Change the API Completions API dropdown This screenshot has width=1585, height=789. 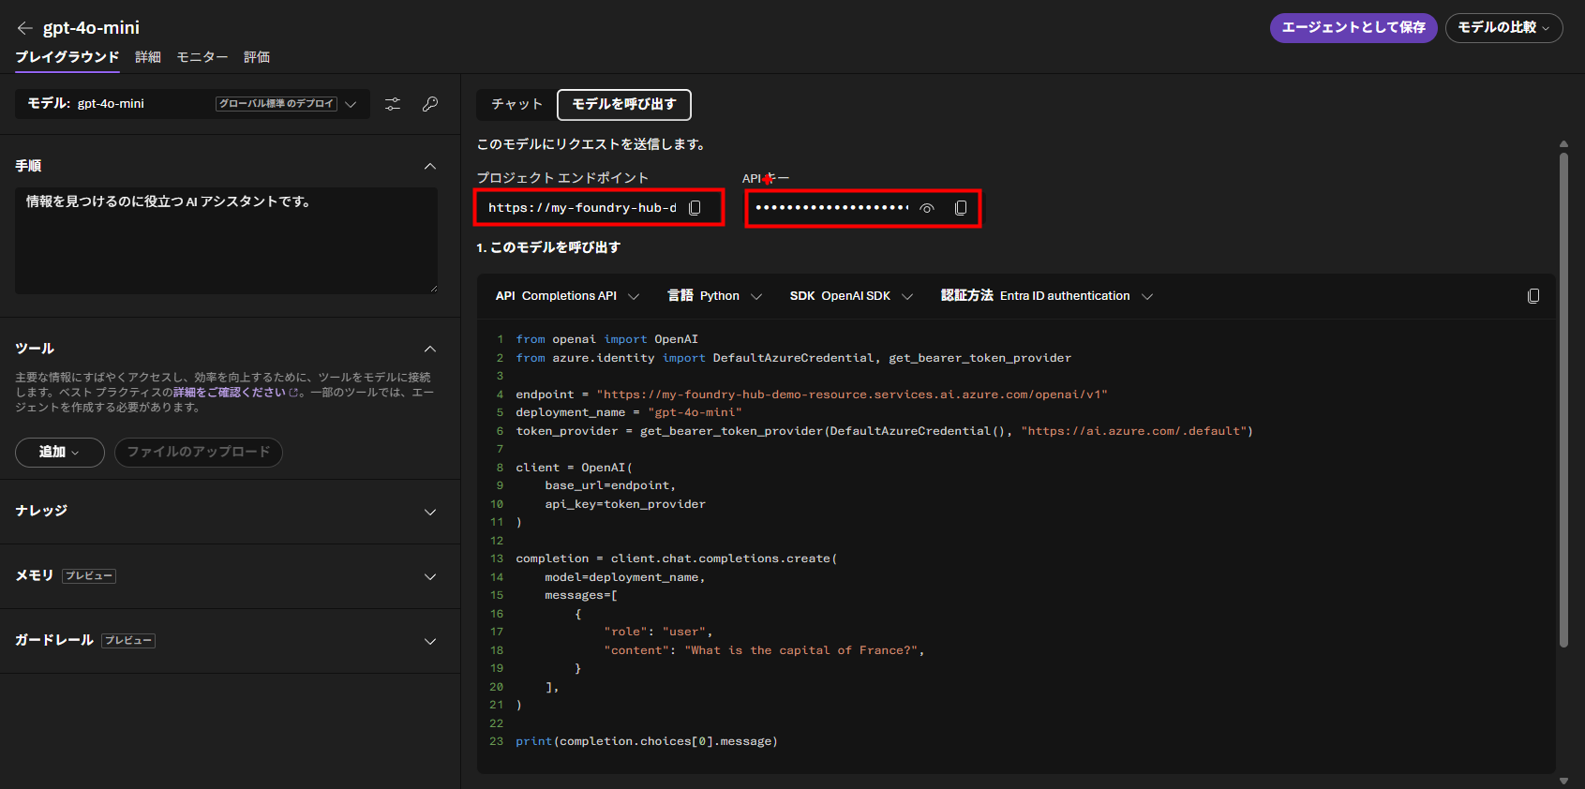(x=567, y=296)
